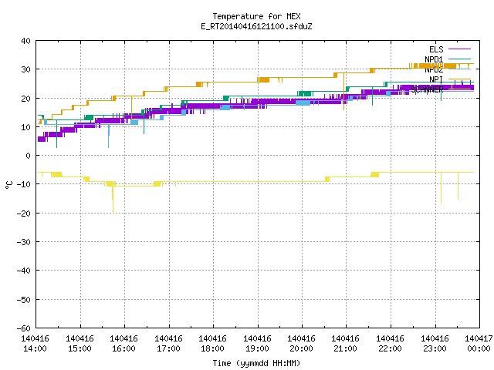This screenshot has height=370, width=494.
Task: Click the NPI legend label
Action: [x=436, y=79]
